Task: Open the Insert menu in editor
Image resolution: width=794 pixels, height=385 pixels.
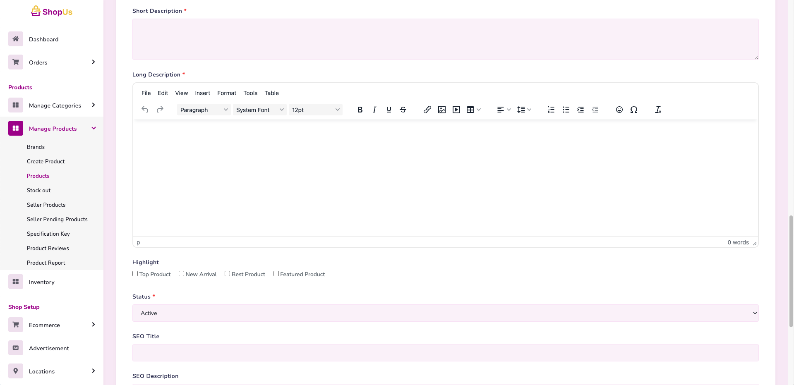Action: pos(202,93)
